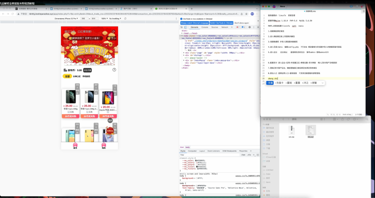
Task: Click the recharge button beside the 5.00 balance
Action: [88, 70]
